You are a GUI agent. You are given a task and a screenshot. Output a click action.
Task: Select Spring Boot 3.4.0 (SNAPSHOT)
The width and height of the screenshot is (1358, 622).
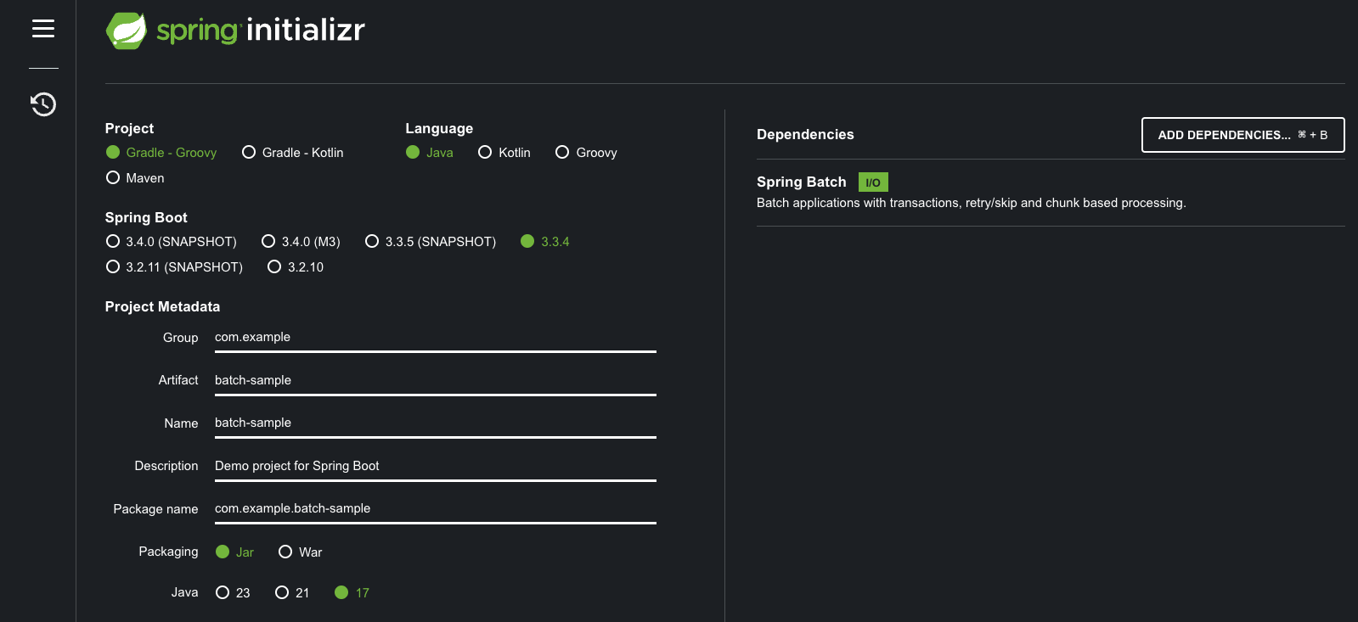pos(172,242)
